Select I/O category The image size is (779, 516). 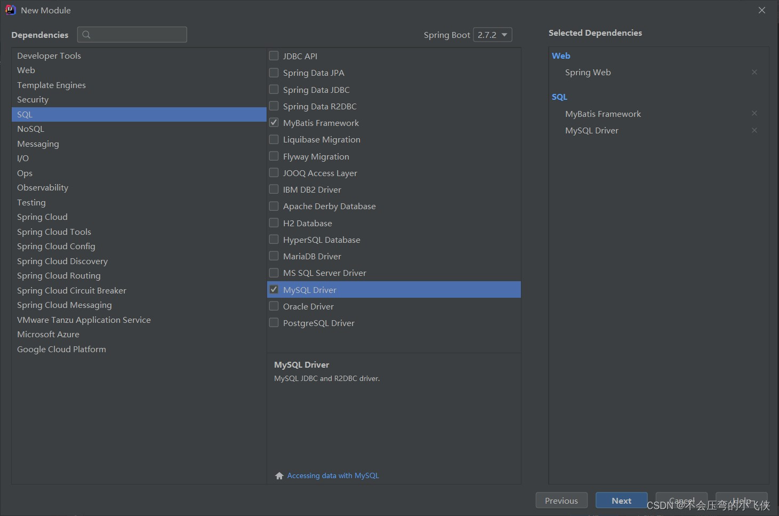pos(139,158)
